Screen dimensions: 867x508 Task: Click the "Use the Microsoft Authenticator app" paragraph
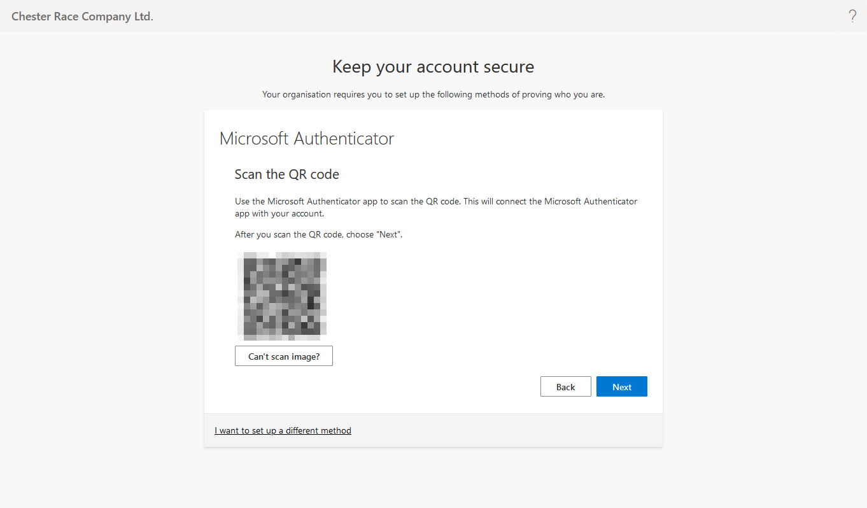(436, 208)
